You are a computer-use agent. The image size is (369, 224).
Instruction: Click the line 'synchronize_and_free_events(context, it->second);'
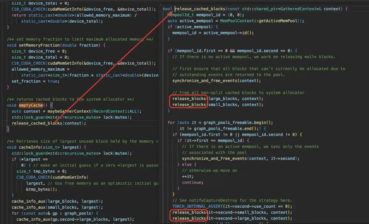click(240, 159)
